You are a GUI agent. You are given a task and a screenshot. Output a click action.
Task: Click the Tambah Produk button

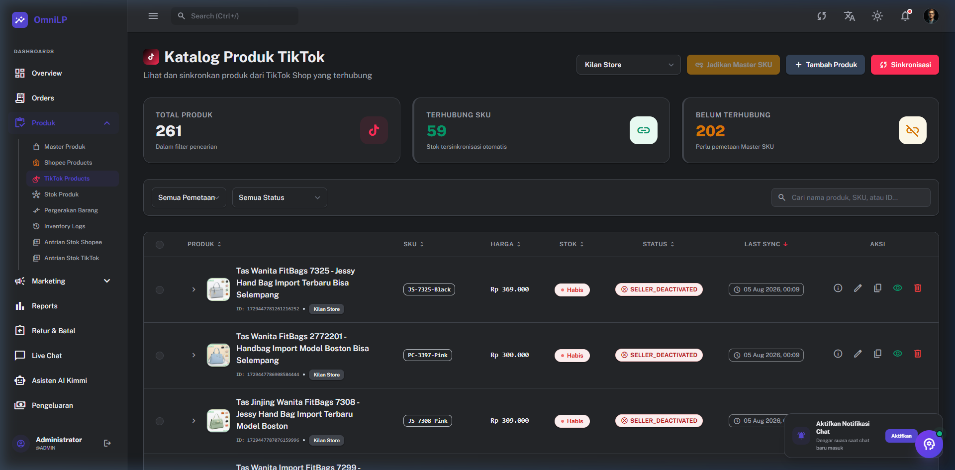pyautogui.click(x=826, y=65)
